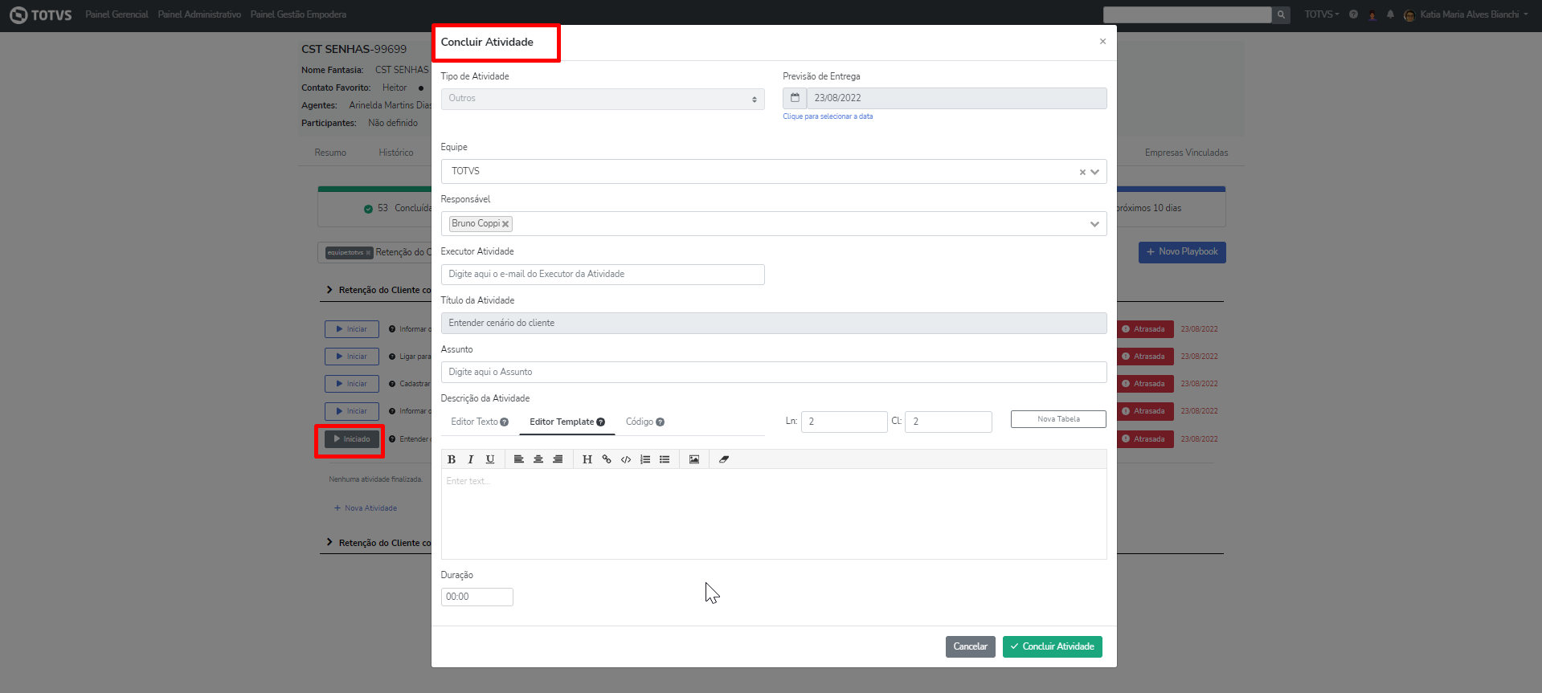
Task: Expand the Equipe dropdown arrow
Action: pos(1094,172)
